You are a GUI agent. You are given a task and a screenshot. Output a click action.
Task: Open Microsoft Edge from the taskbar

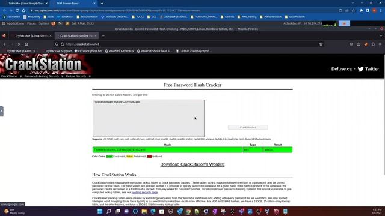tap(153, 211)
